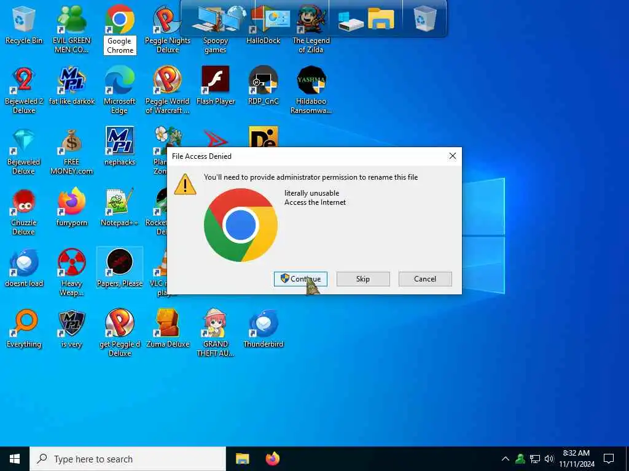Open the notification center icon

[x=609, y=459]
